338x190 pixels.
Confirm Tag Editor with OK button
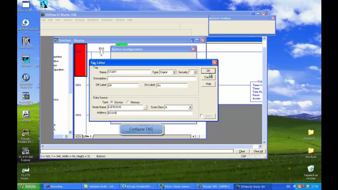pyautogui.click(x=208, y=71)
